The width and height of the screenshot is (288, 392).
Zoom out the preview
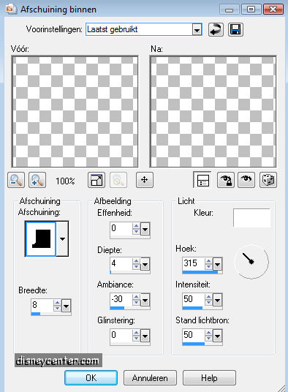(x=16, y=180)
